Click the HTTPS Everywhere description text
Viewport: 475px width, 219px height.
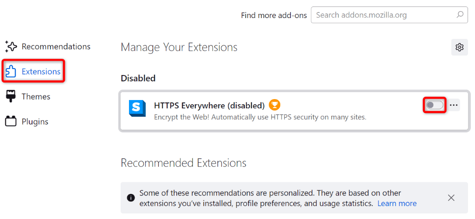point(260,117)
